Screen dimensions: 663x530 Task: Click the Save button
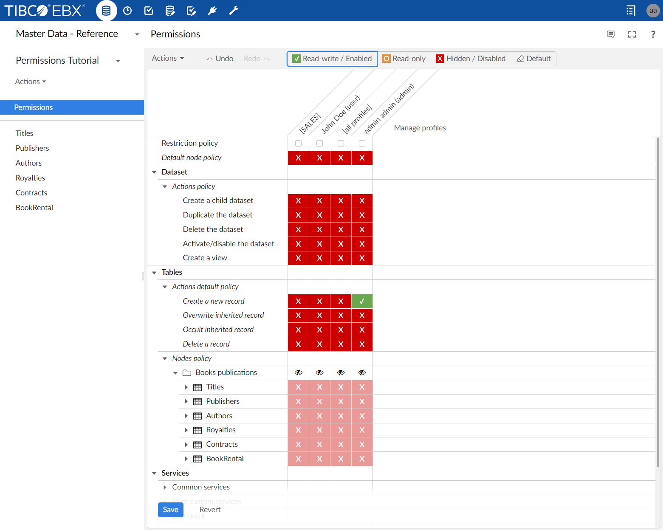point(170,510)
